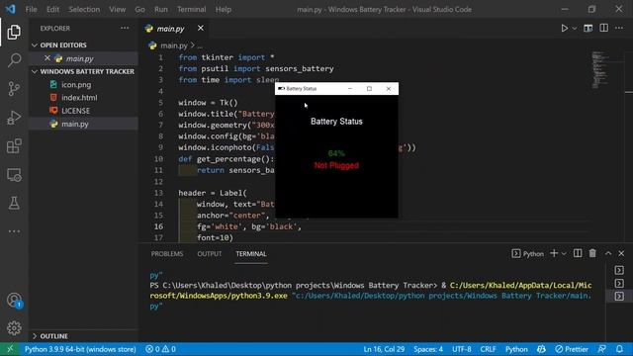This screenshot has height=356, width=633.
Task: Select main.py in the folder tree
Action: [83, 124]
